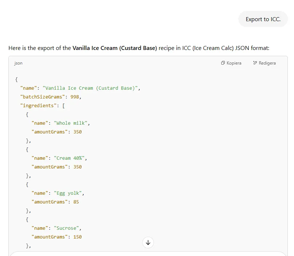This screenshot has height=256, width=294.
Task: Click the value 998 in code
Action: [x=75, y=97]
